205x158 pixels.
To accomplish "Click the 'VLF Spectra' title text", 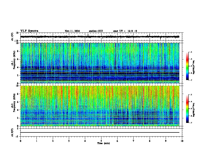I will pos(29,31).
